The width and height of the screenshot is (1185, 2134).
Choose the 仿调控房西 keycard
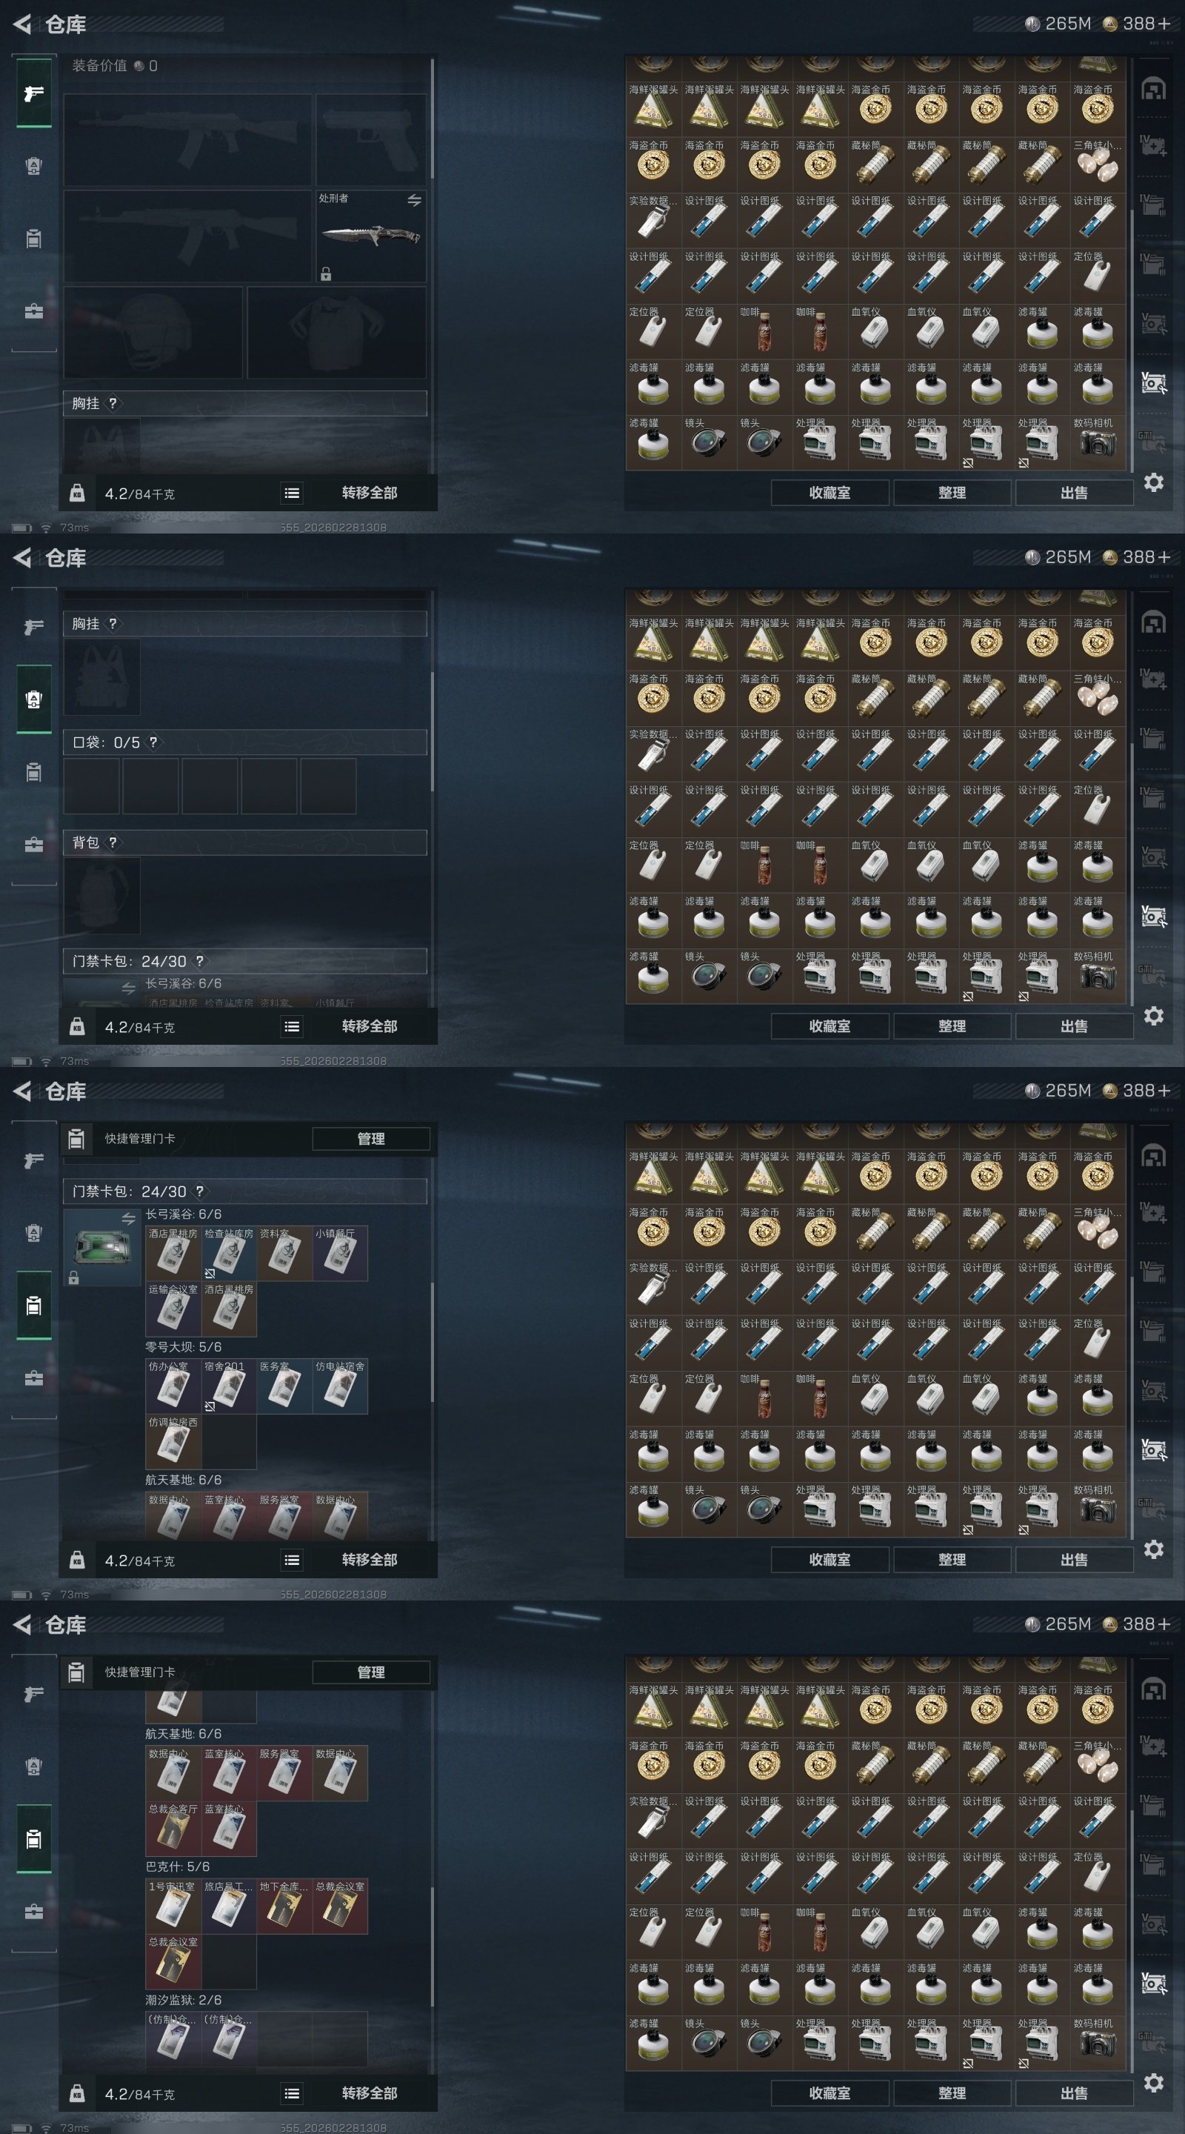pos(173,1441)
